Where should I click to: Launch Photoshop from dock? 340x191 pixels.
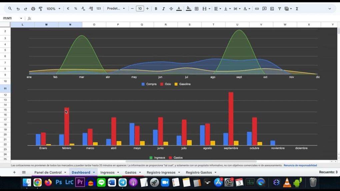[x=59, y=183]
